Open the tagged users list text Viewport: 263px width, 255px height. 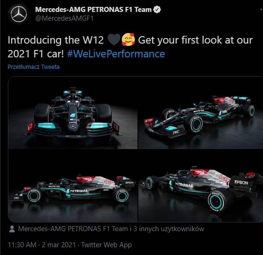tap(111, 229)
